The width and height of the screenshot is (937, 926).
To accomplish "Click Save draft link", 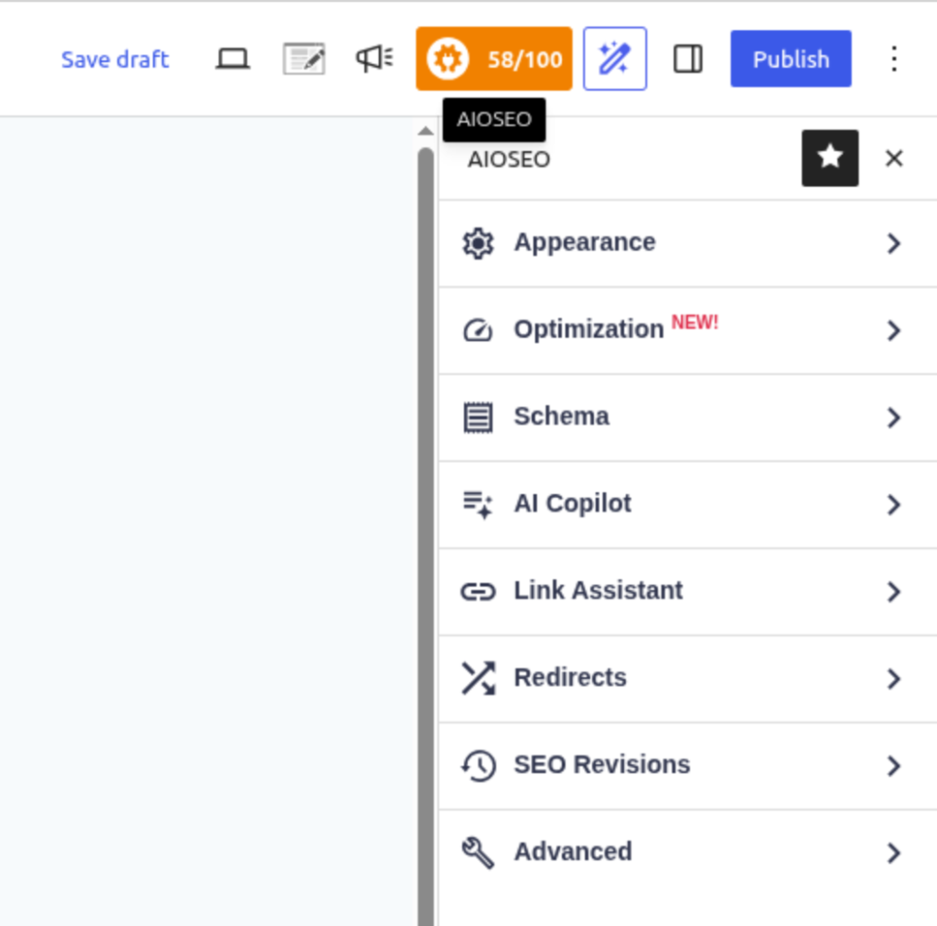I will 115,59.
